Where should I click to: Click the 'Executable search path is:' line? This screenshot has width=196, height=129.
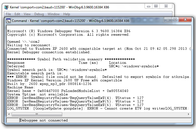click(x=35, y=73)
